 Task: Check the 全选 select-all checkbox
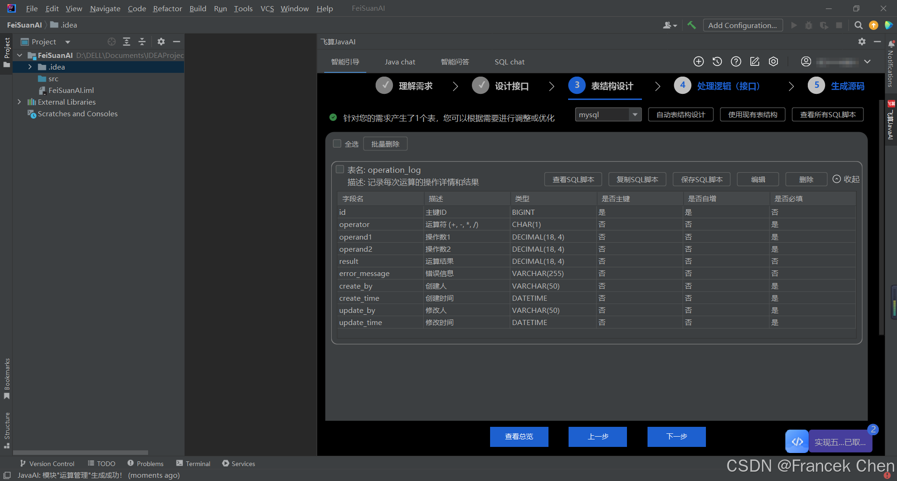(337, 144)
